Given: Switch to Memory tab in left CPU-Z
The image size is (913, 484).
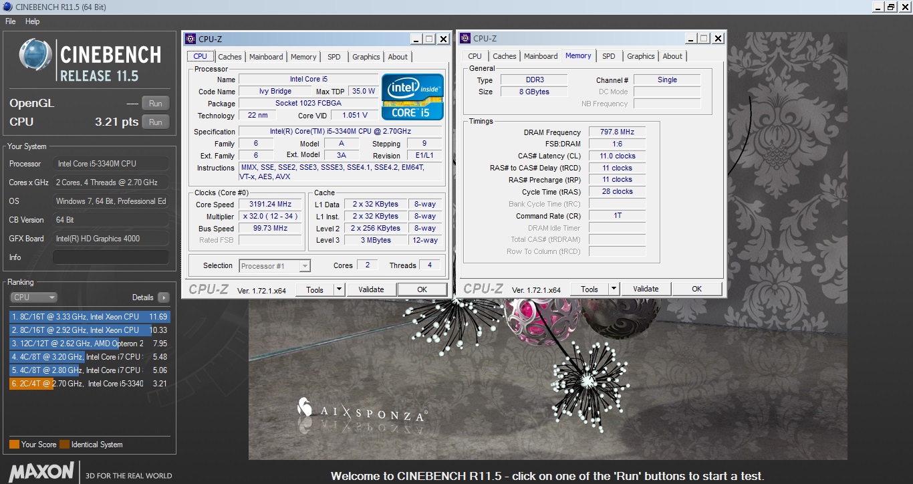Looking at the screenshot, I should click(x=303, y=57).
